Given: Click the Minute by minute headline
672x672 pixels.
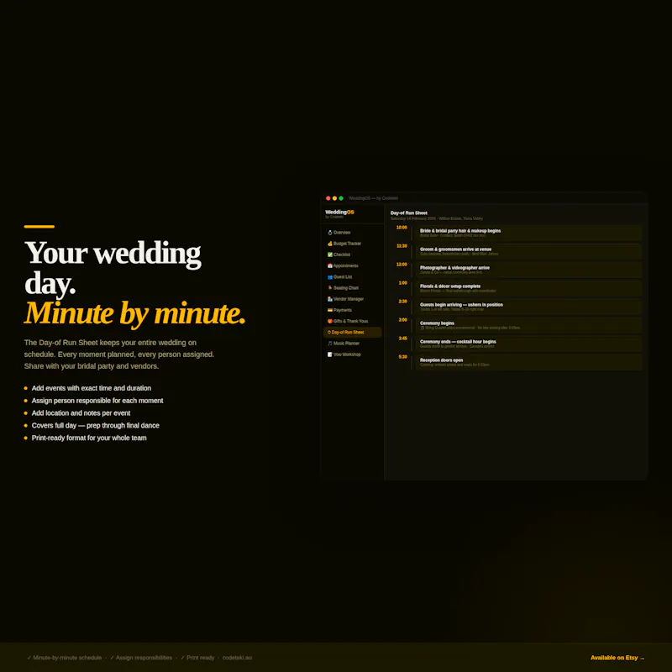Looking at the screenshot, I should point(134,313).
